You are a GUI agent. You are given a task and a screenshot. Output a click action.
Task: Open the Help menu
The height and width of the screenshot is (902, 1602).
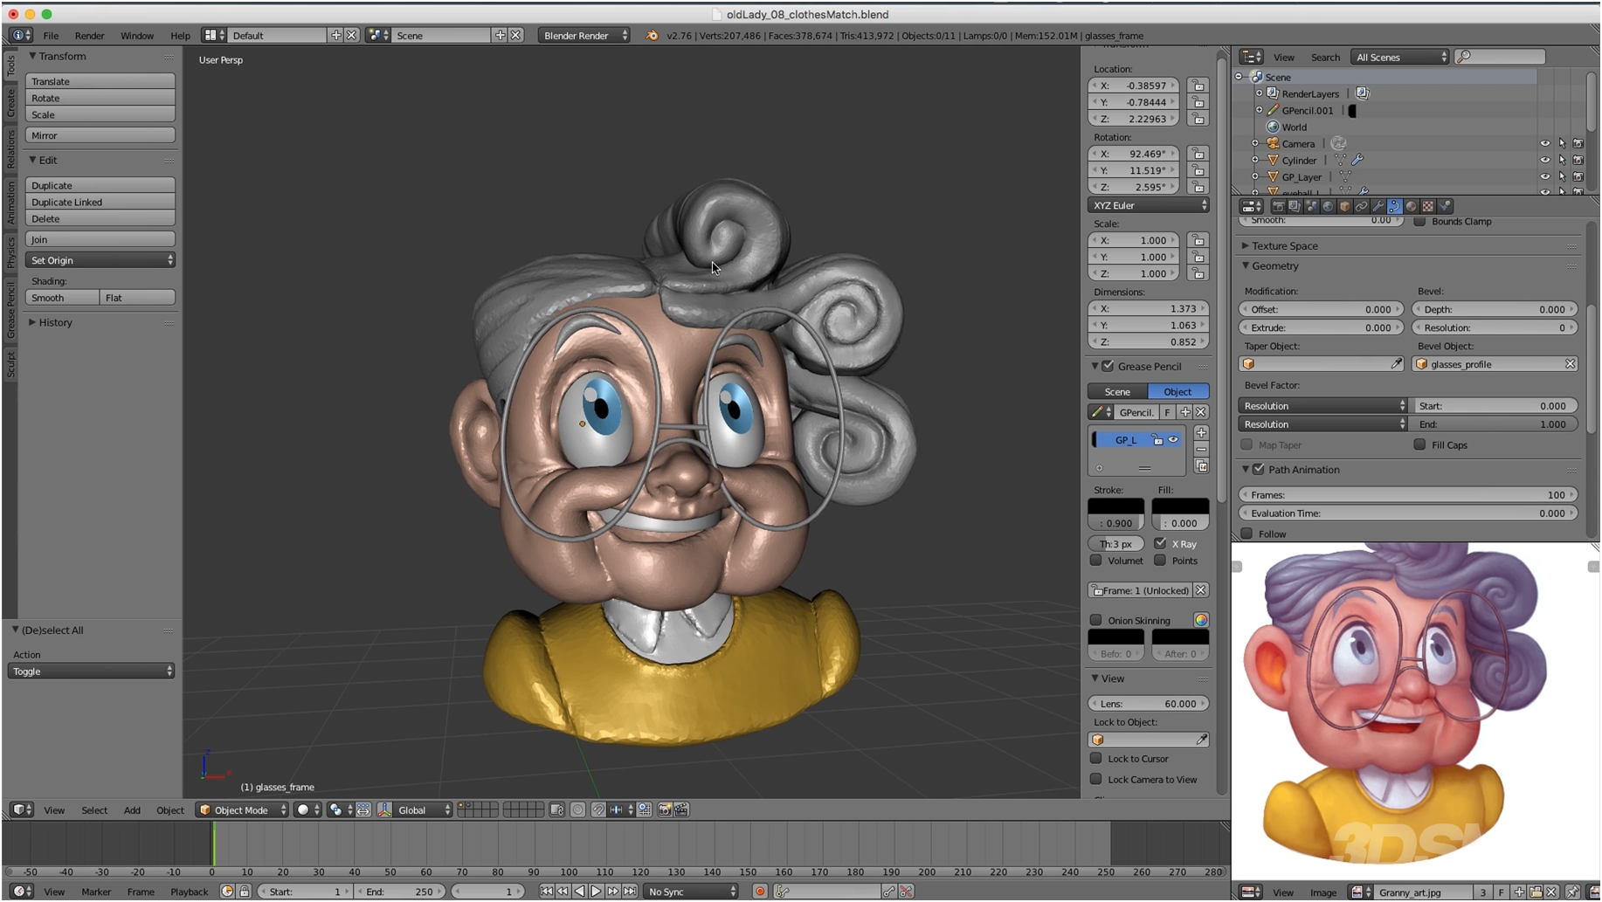180,36
